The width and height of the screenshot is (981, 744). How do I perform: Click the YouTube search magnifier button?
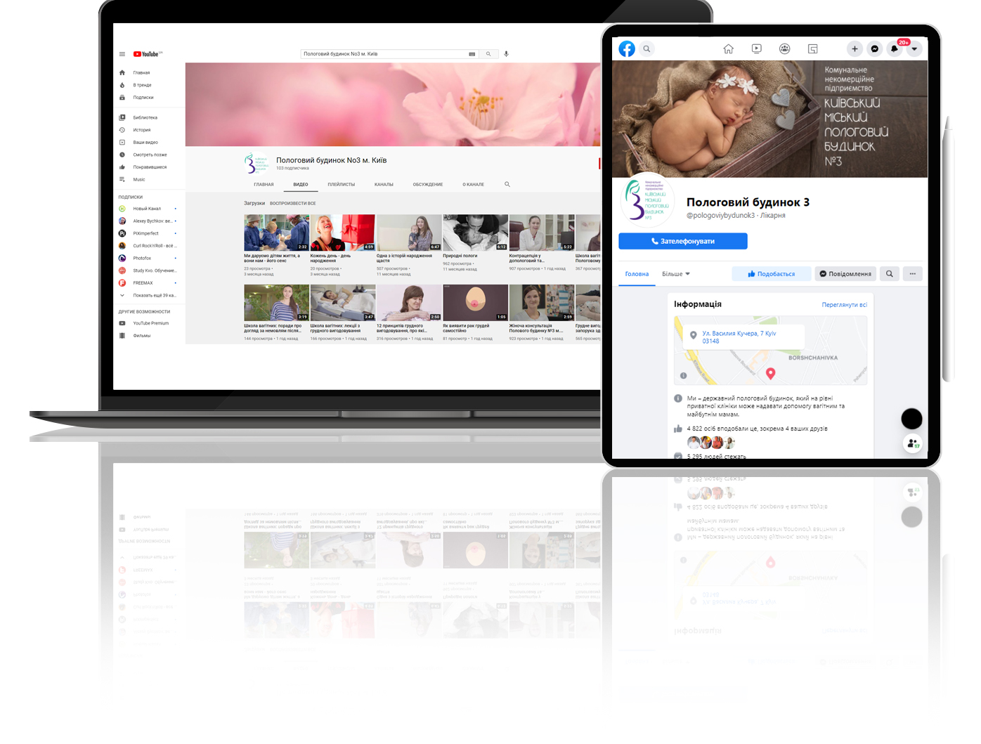[488, 54]
